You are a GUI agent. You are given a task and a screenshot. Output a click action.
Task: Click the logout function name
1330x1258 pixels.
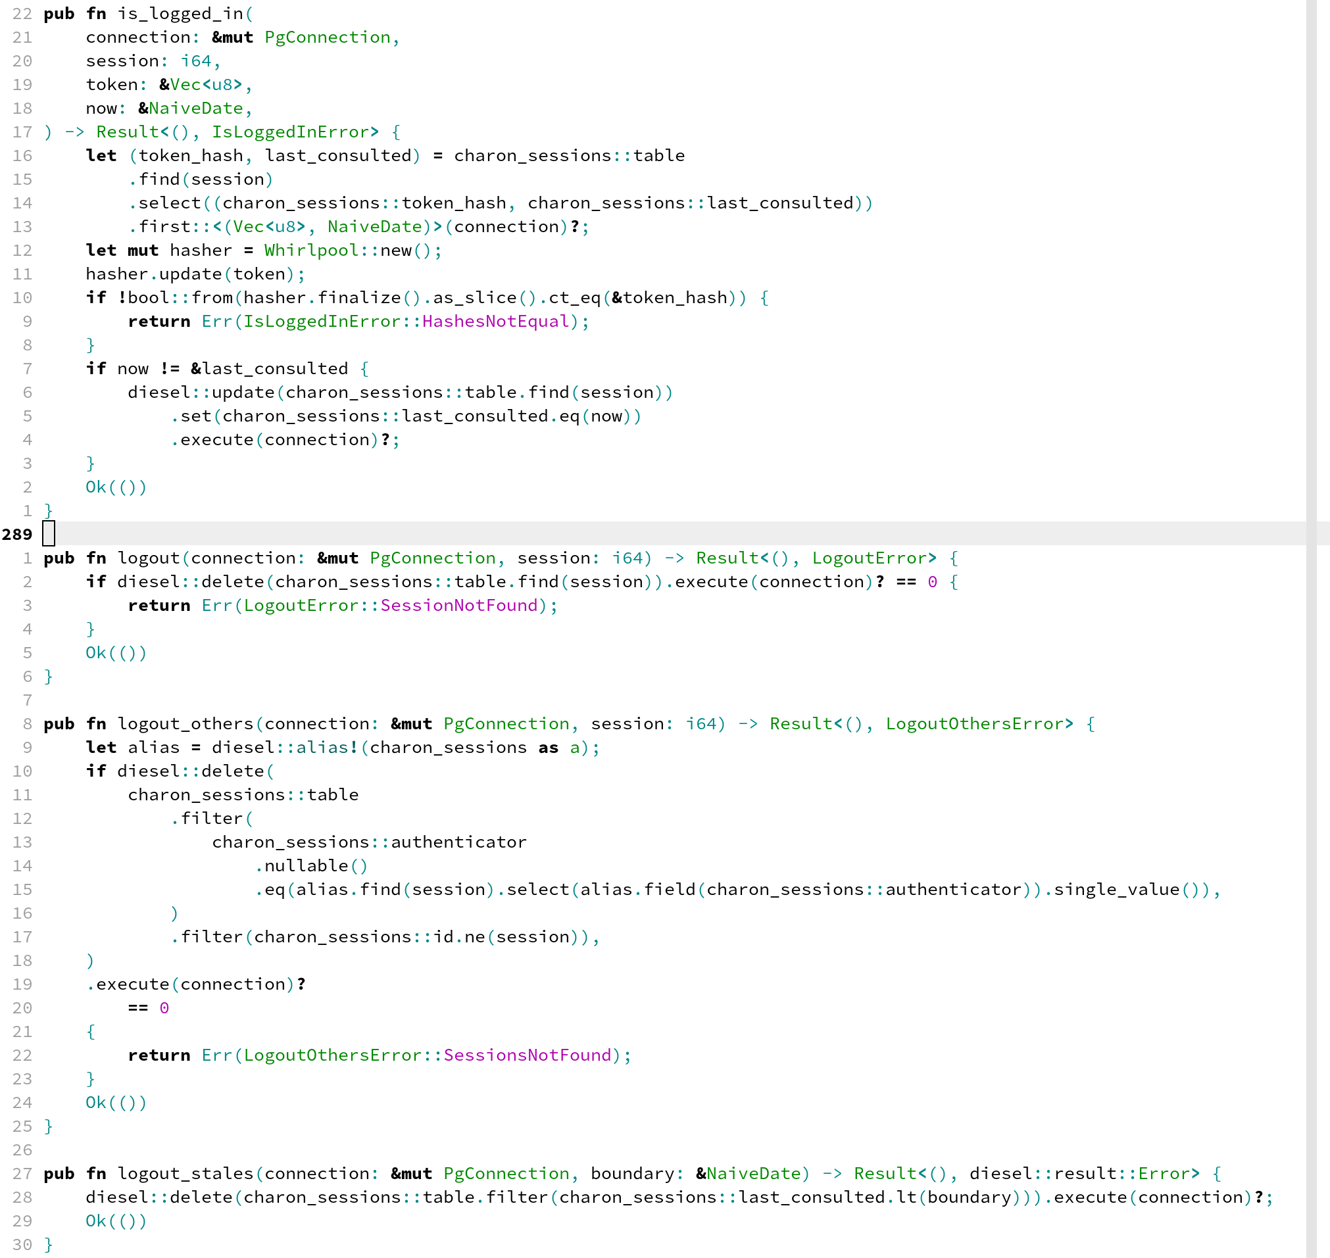pyautogui.click(x=149, y=558)
